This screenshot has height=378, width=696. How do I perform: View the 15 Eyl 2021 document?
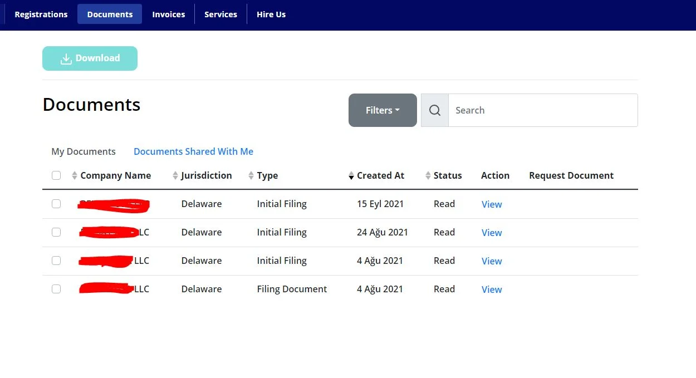(492, 204)
